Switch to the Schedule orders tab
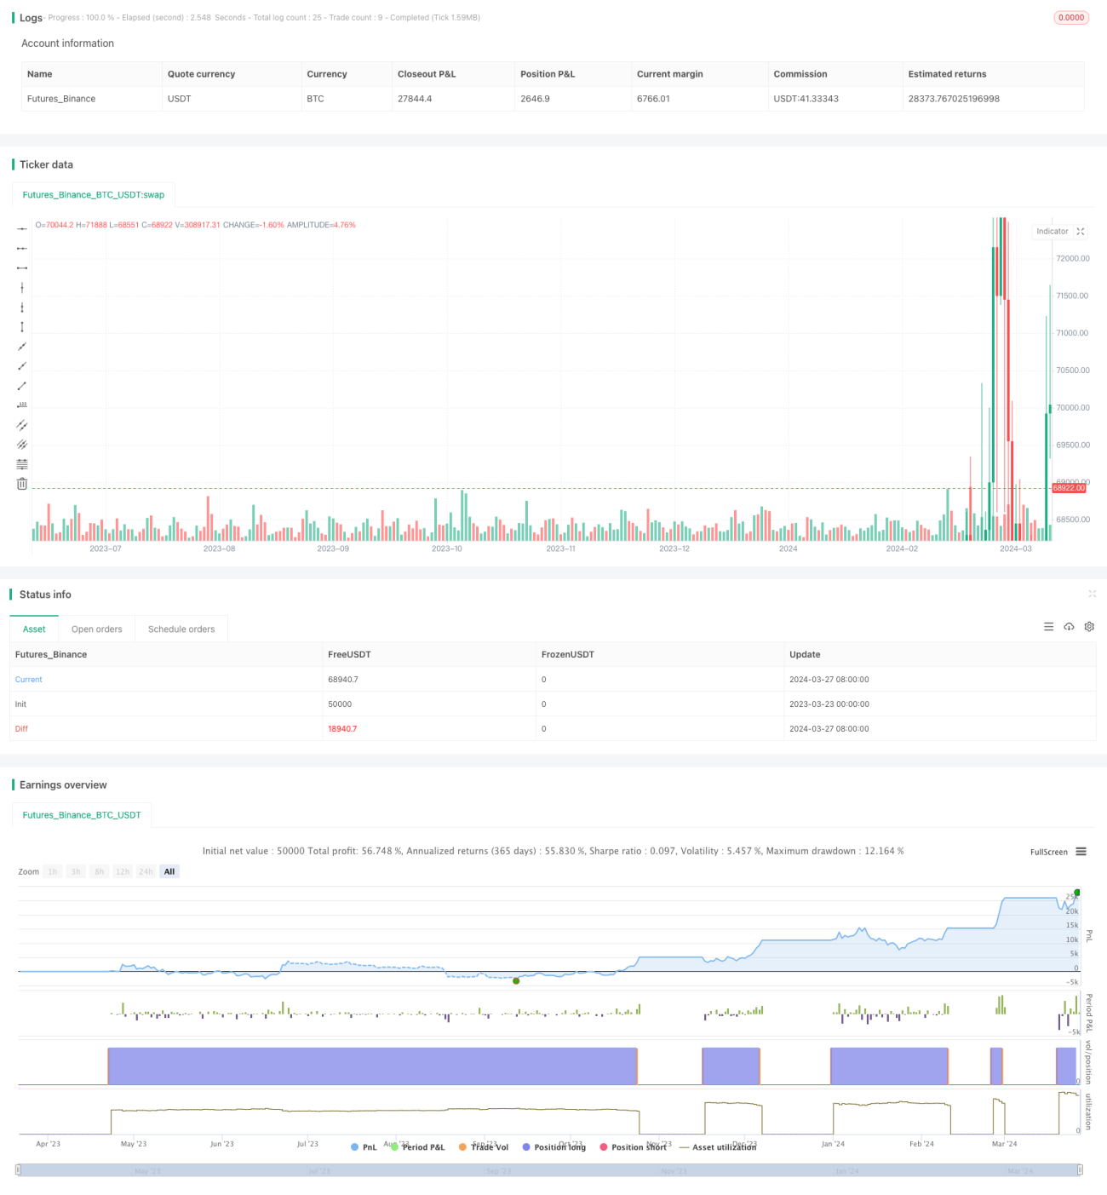The width and height of the screenshot is (1107, 1195). tap(181, 629)
